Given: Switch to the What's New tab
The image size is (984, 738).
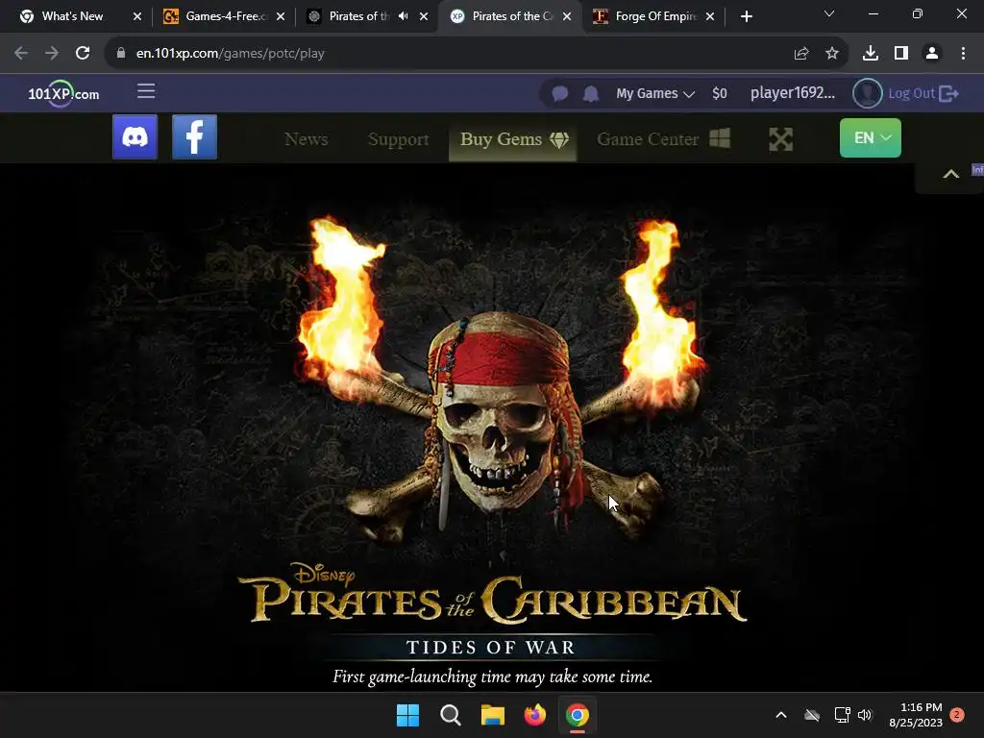Looking at the screenshot, I should [72, 16].
